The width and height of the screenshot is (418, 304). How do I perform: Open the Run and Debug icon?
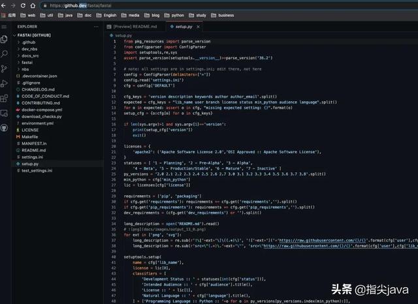[5, 84]
